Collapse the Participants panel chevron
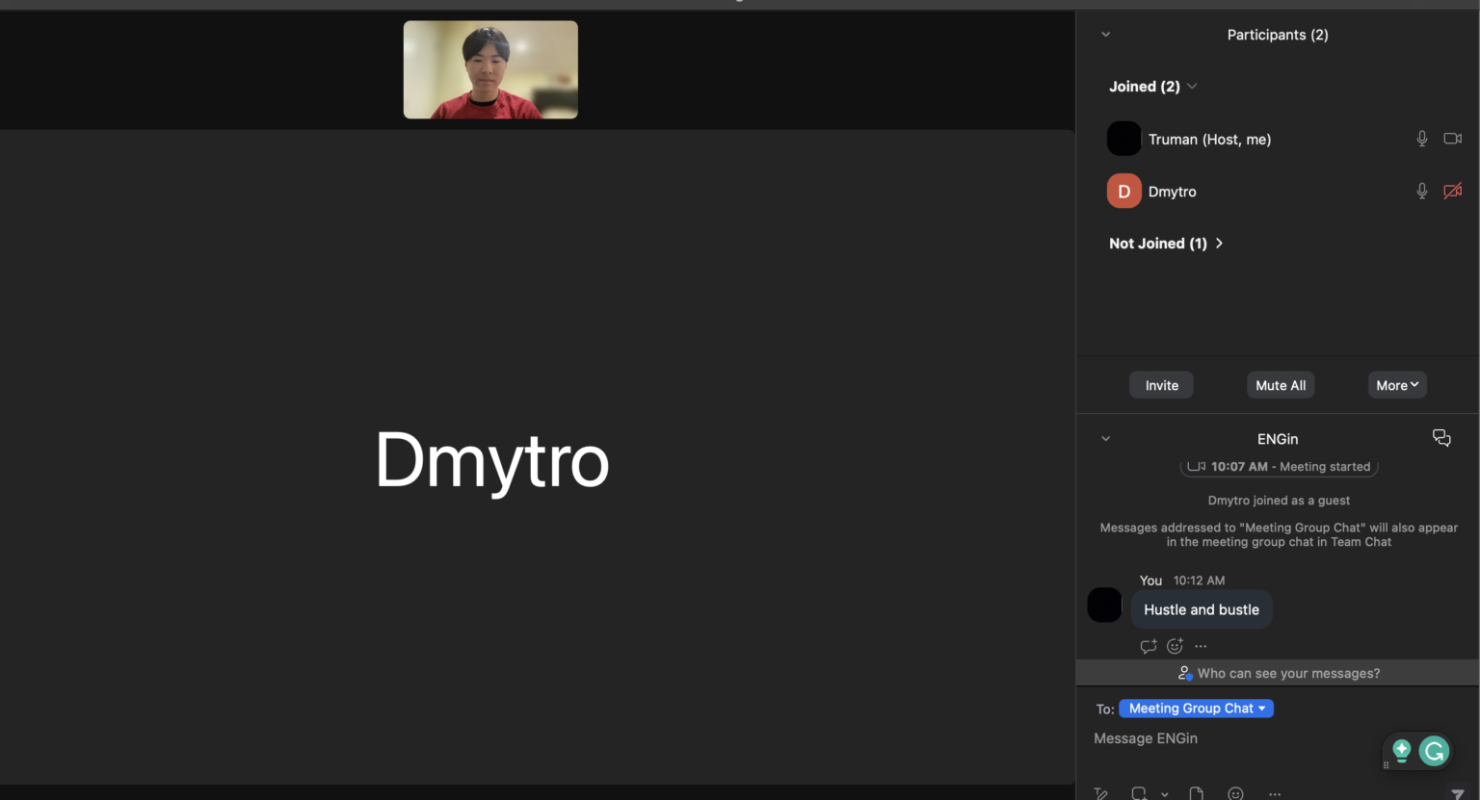Screen dimensions: 1480x800 click(x=1105, y=35)
